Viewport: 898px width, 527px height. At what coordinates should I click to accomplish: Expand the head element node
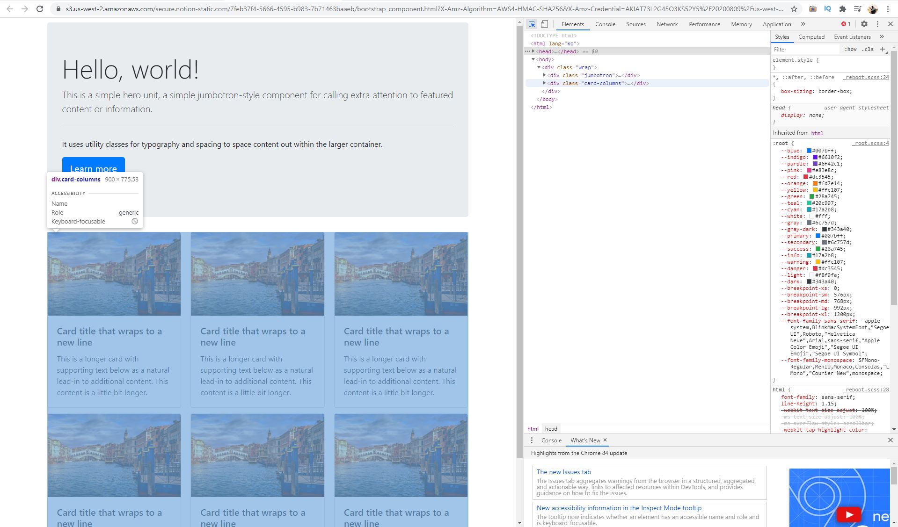(x=533, y=51)
